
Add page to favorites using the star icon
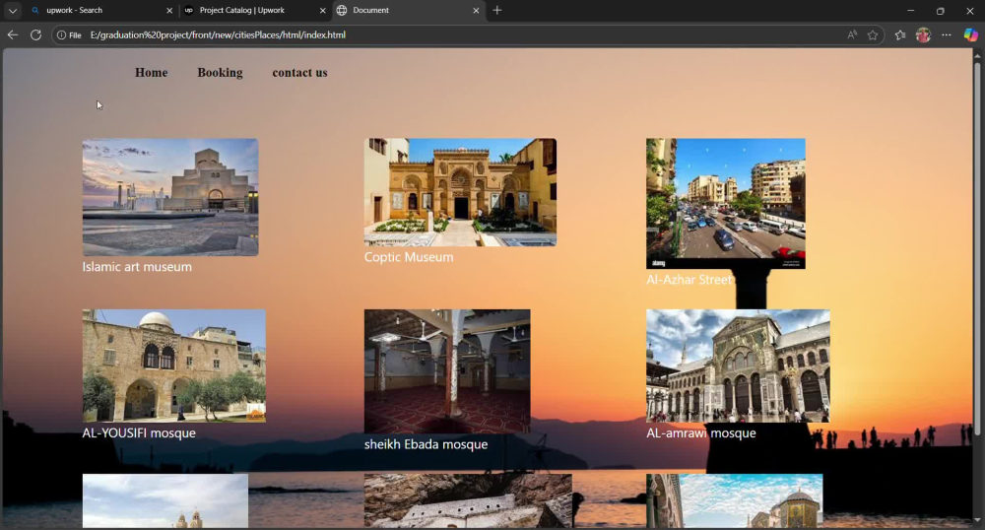873,35
